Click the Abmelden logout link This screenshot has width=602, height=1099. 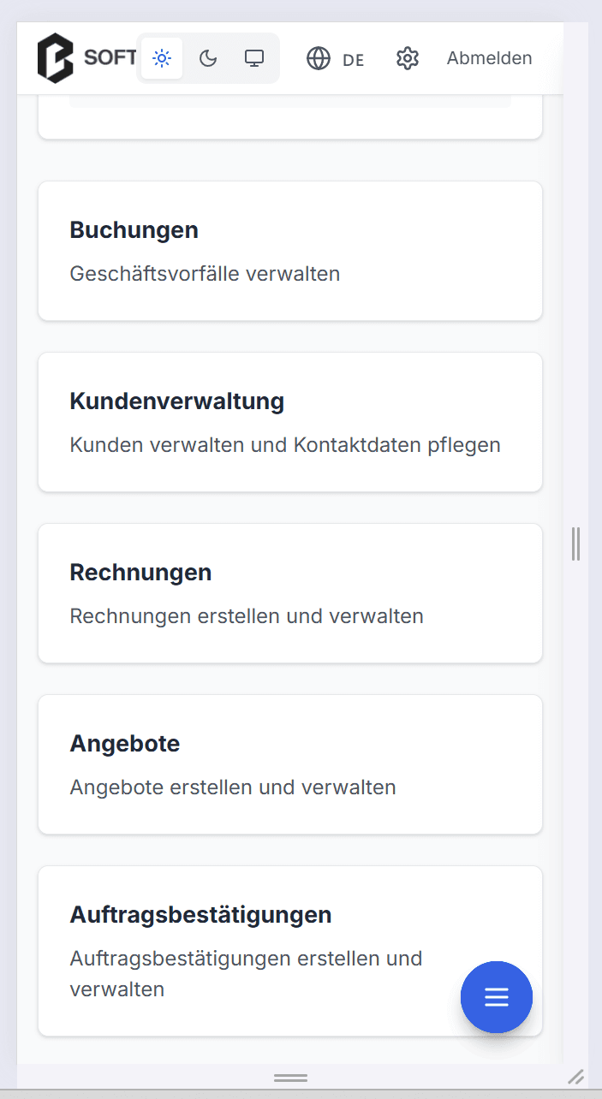pyautogui.click(x=489, y=58)
